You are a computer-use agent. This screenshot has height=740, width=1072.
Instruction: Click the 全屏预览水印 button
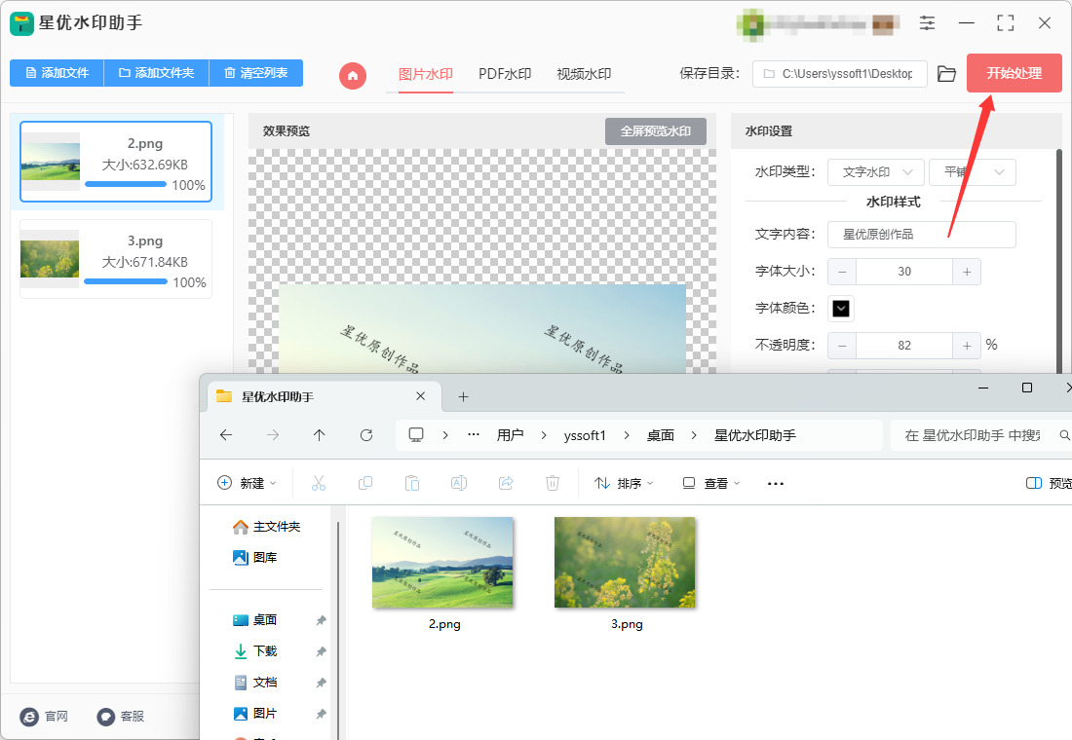656,131
